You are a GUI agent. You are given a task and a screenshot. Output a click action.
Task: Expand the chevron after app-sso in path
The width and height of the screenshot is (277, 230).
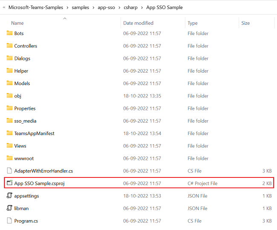tap(119, 8)
